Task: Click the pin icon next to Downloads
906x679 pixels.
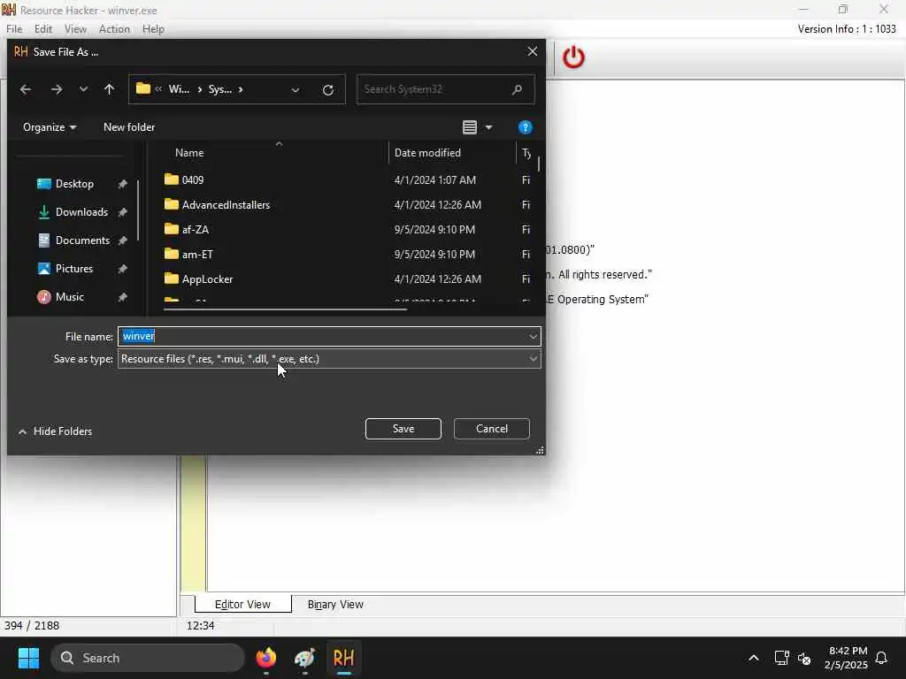Action: pos(122,212)
